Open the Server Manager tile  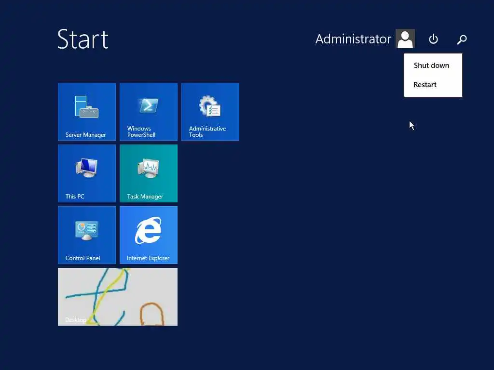pyautogui.click(x=87, y=112)
